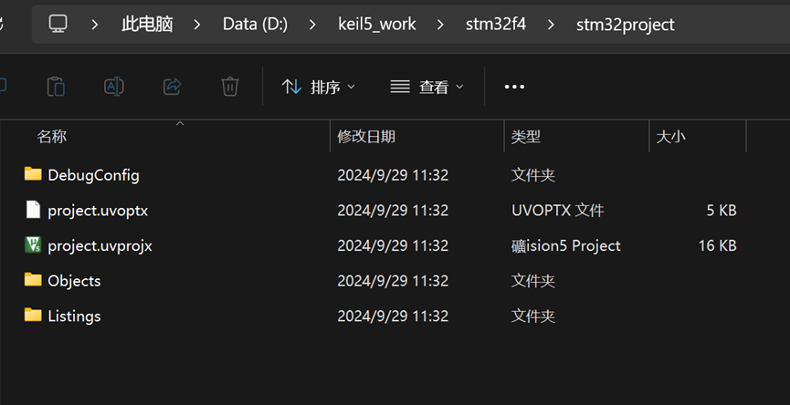
Task: Select the project.uvoptx file icon
Action: [33, 210]
